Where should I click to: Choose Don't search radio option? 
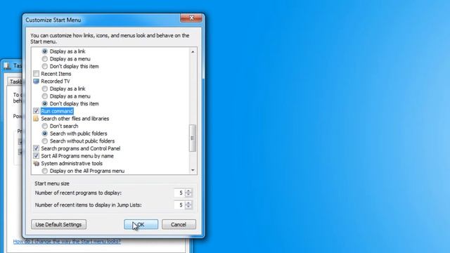tap(45, 126)
